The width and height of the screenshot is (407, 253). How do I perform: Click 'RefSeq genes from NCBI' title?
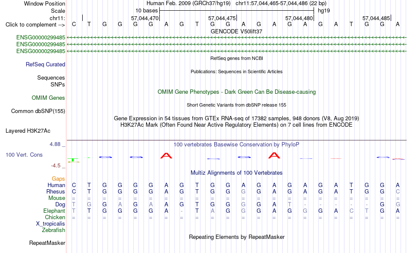pyautogui.click(x=236, y=58)
